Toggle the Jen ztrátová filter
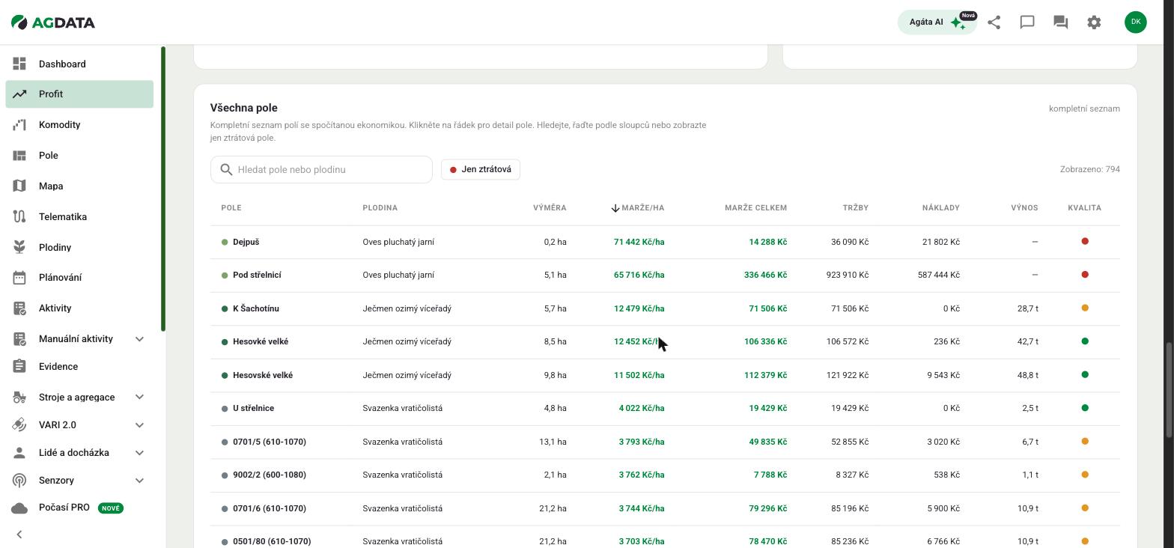The width and height of the screenshot is (1174, 548). [x=481, y=169]
